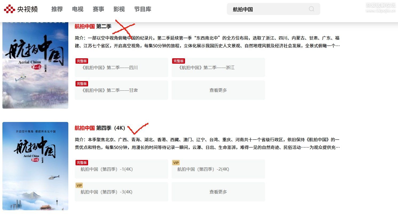Play 航拍中国（第四季）-3(4K) VIP episode
The image size is (398, 222).
click(121, 192)
